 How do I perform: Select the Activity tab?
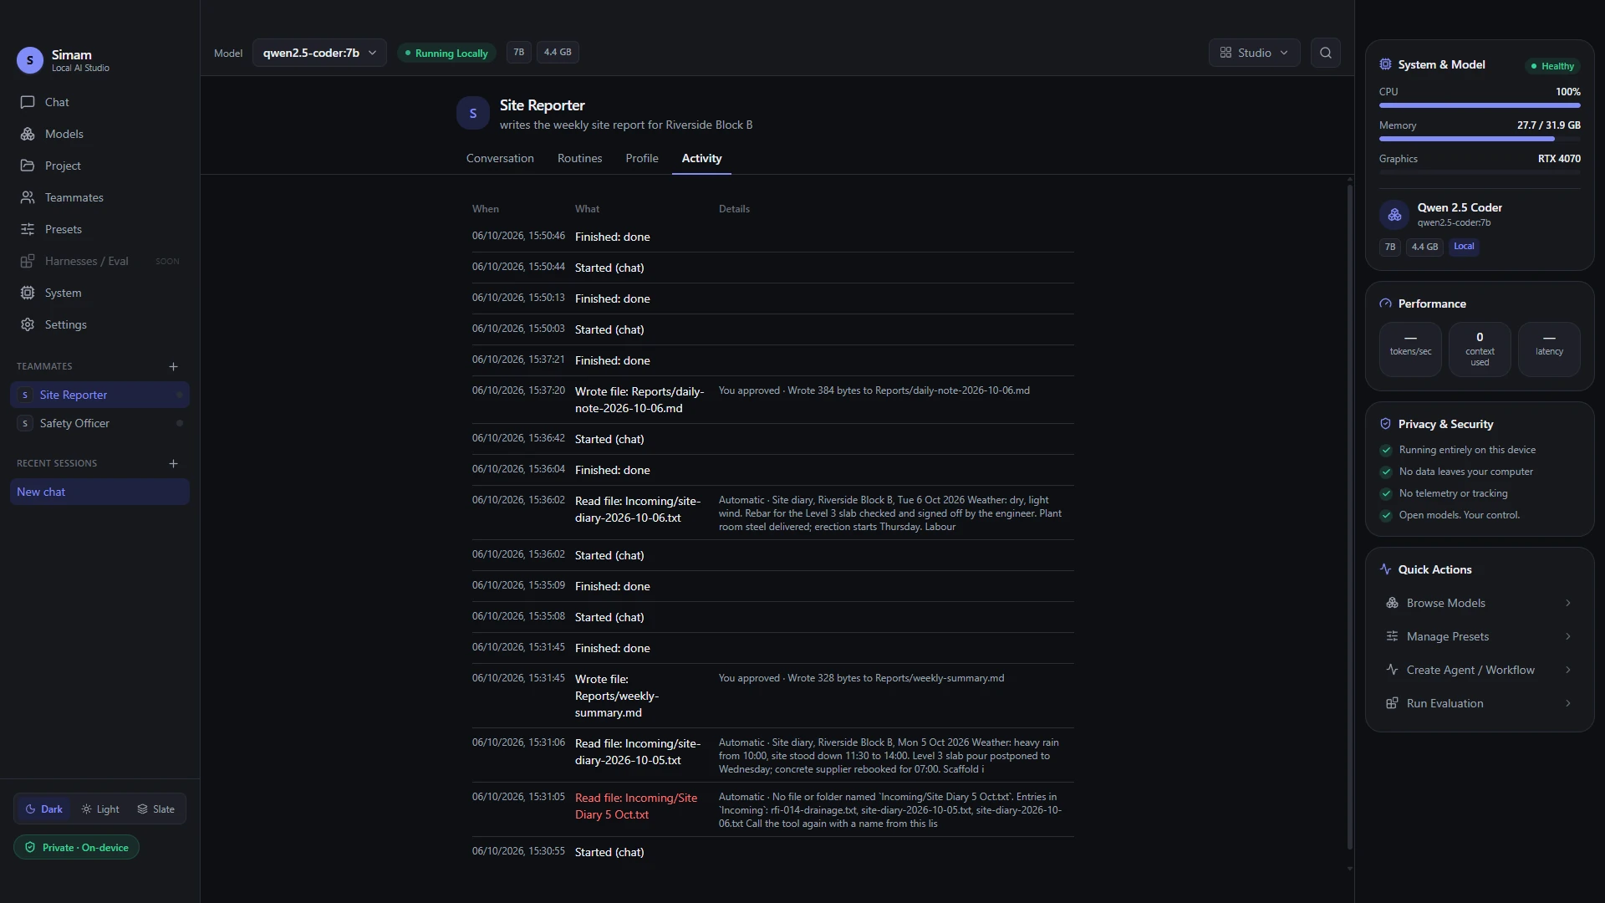pos(701,158)
